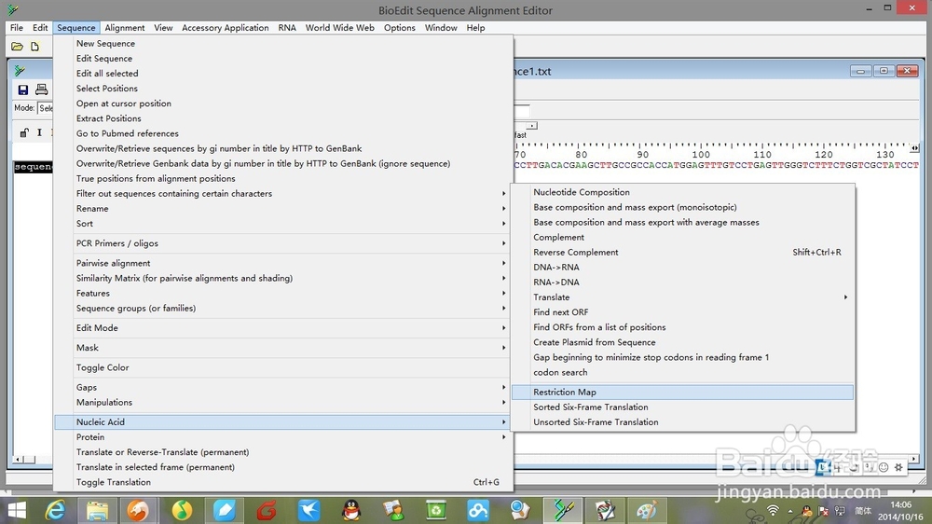Open the RNA menu
The image size is (932, 524).
pos(287,28)
